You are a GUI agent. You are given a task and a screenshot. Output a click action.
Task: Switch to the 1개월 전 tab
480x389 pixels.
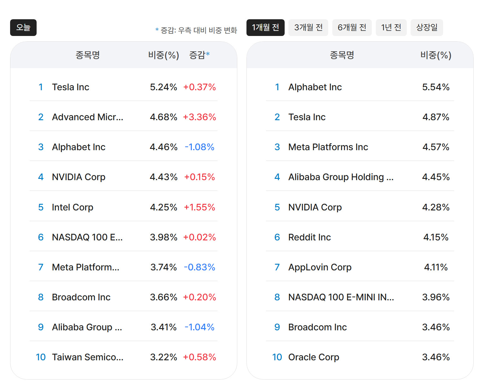[265, 28]
